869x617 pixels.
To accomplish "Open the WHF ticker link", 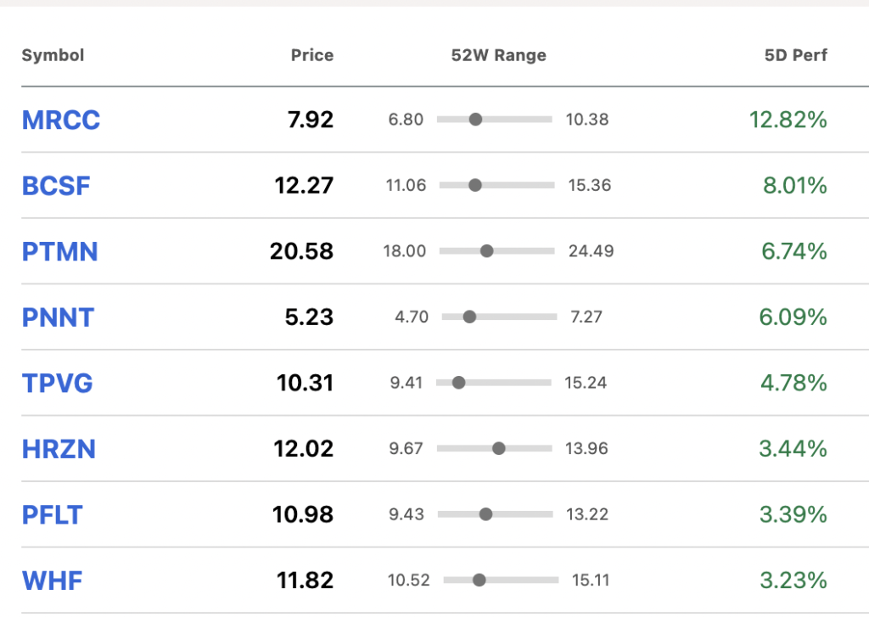I will coord(52,581).
